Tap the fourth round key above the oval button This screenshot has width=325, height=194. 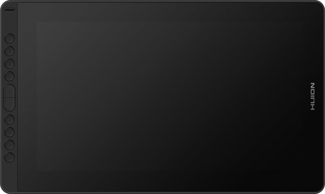(x=9, y=76)
